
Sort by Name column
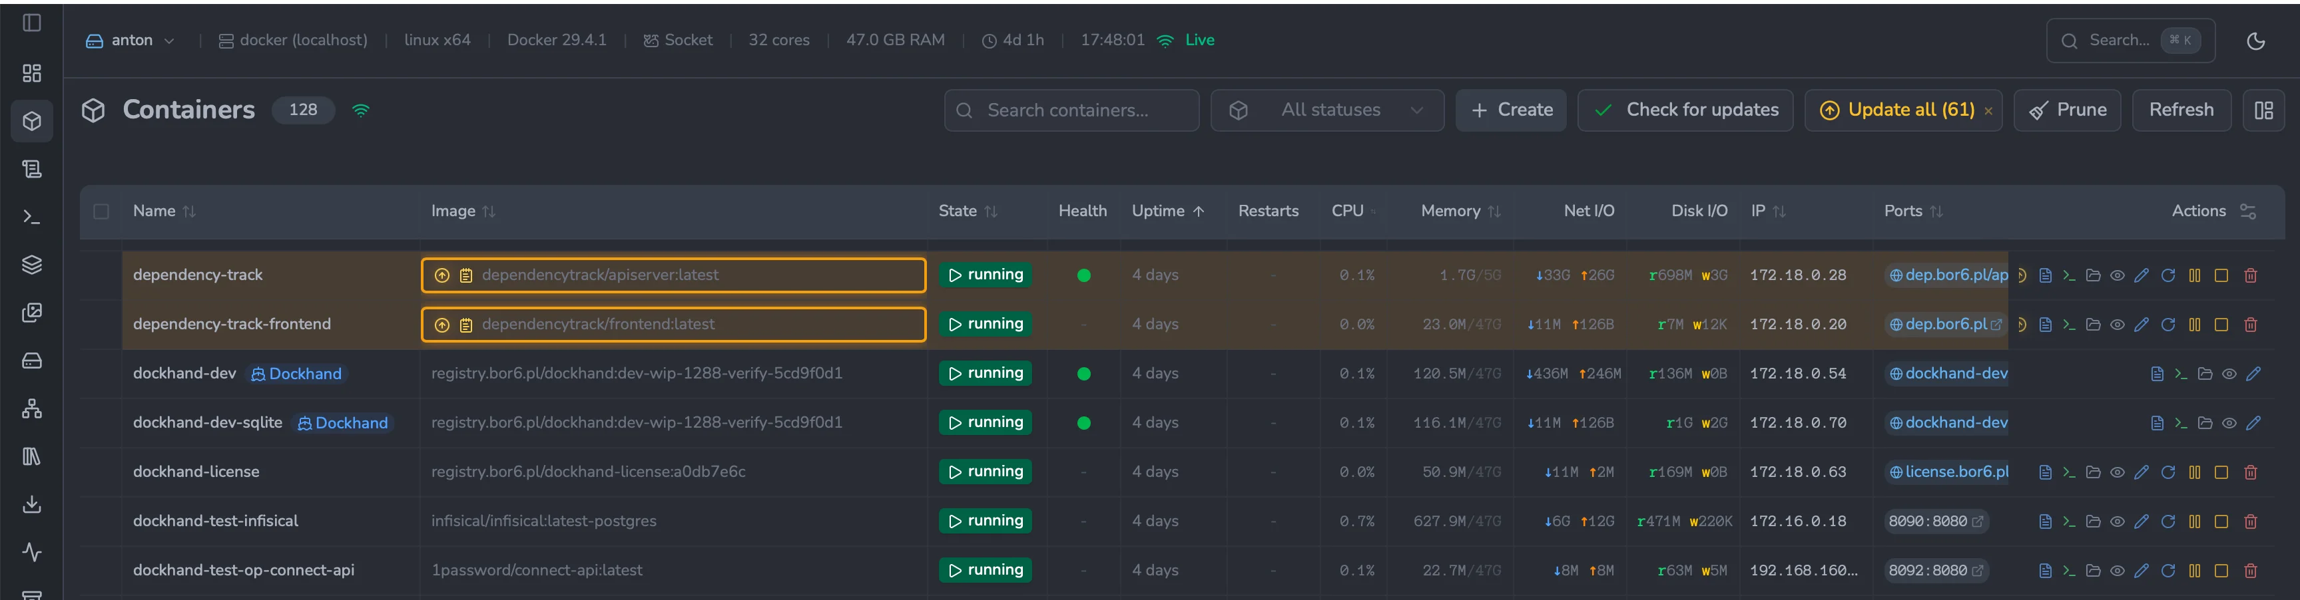pyautogui.click(x=163, y=212)
